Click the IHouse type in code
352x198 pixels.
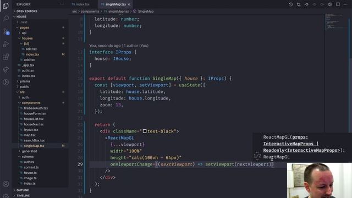point(121,59)
